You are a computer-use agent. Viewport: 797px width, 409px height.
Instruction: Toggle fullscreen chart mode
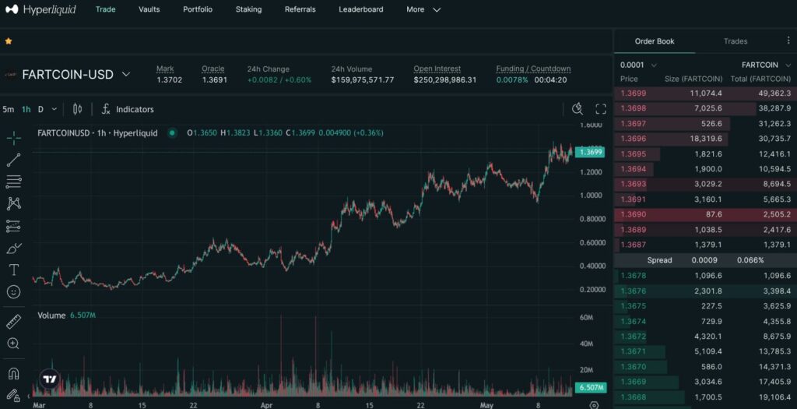[x=601, y=109]
